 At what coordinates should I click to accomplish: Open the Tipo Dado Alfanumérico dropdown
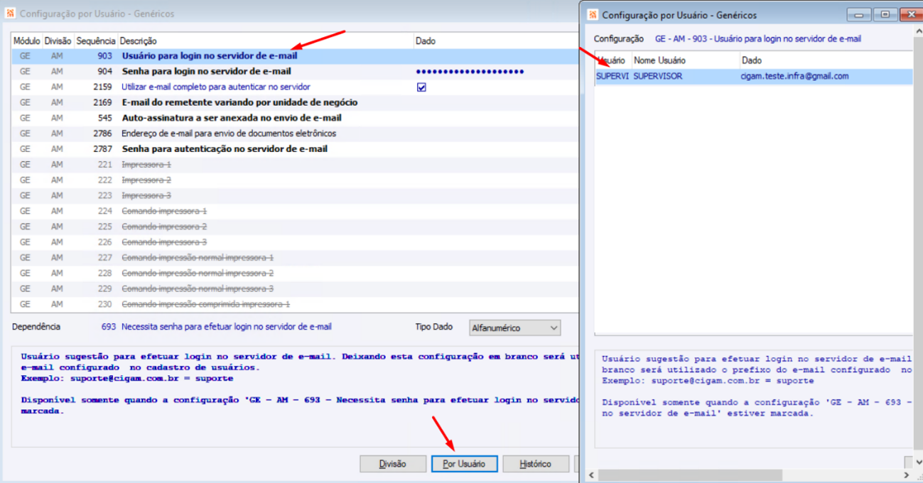(x=515, y=328)
